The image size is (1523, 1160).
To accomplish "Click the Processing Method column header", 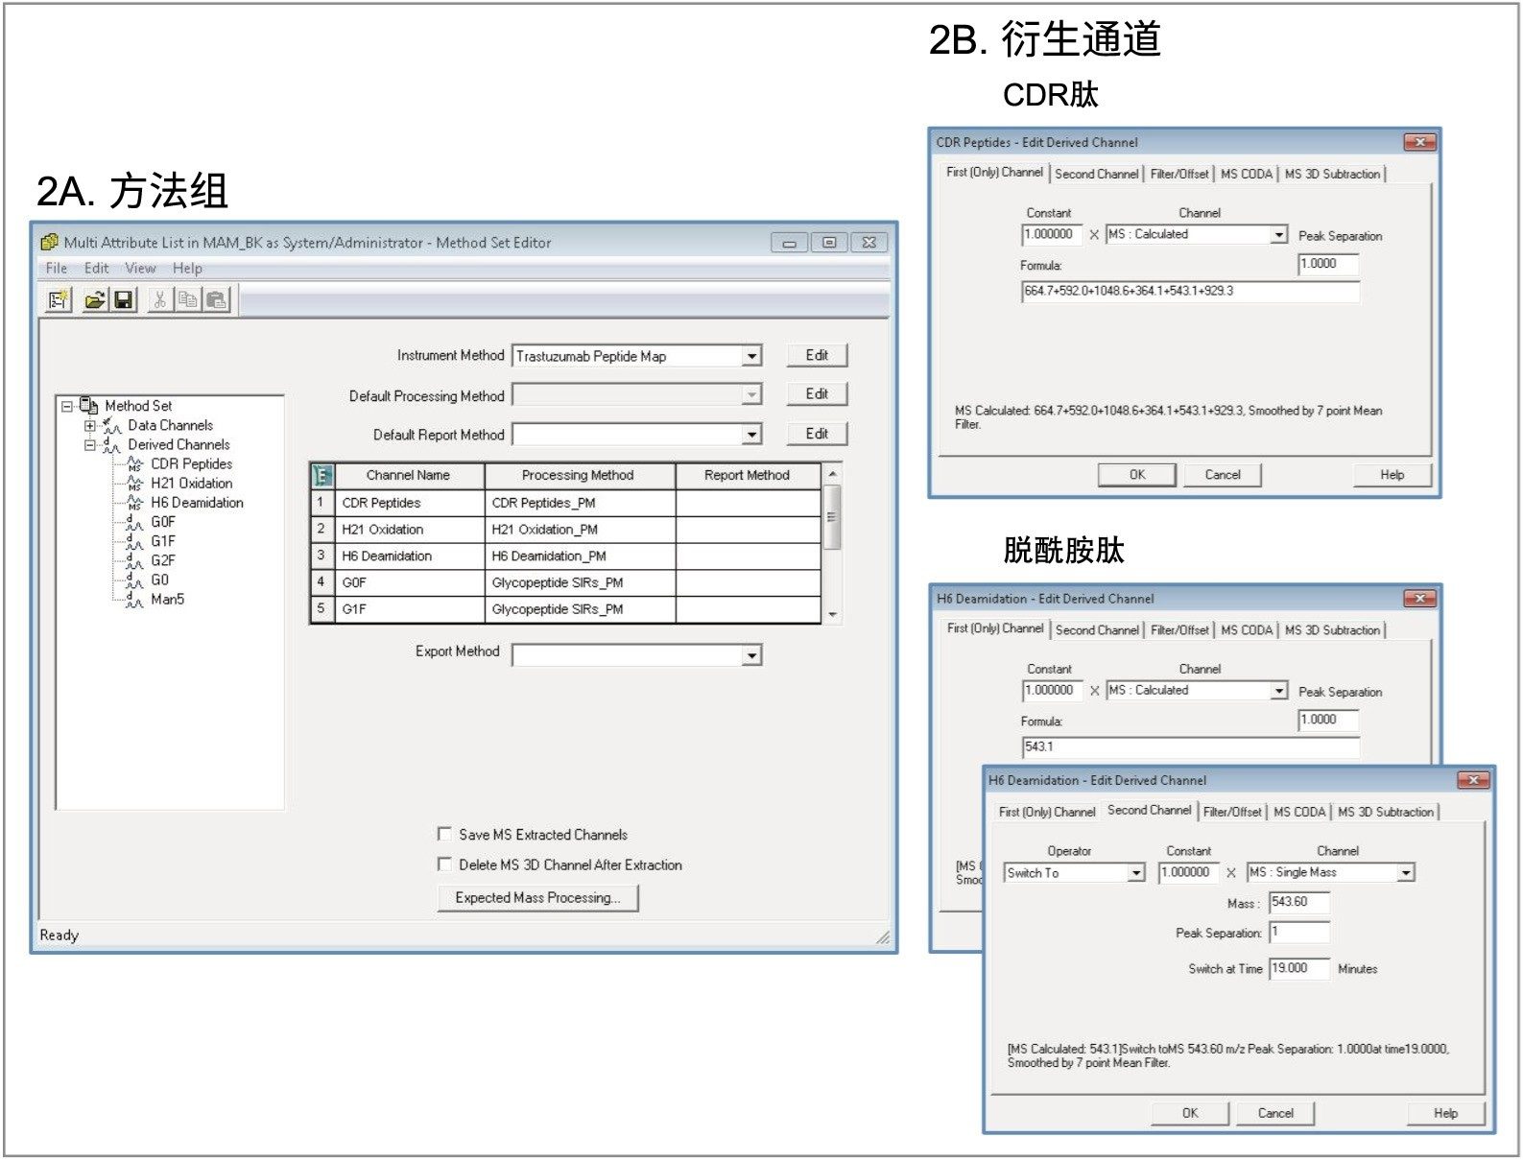I will point(581,475).
